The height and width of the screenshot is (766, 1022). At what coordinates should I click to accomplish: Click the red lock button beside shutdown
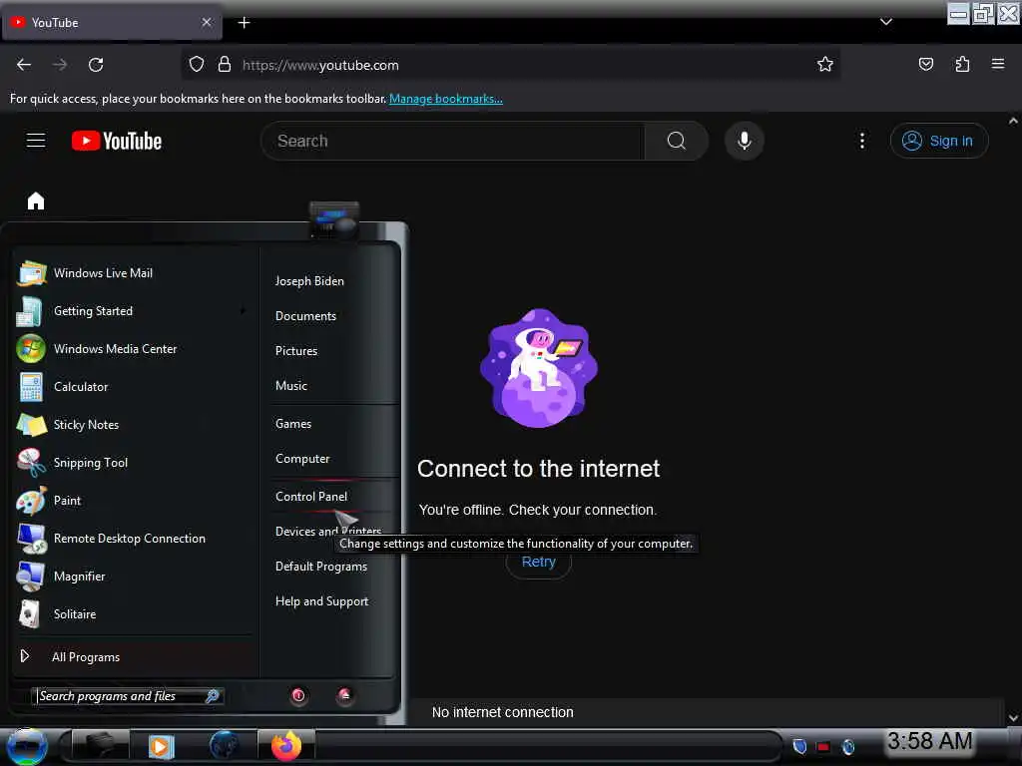(344, 695)
